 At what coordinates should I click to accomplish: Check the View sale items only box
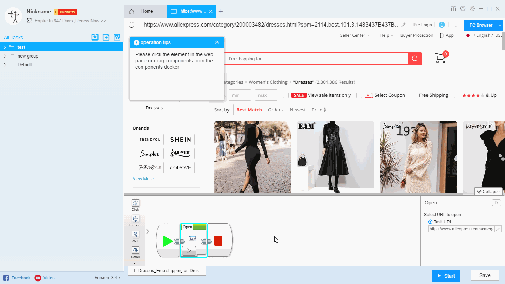tap(286, 95)
